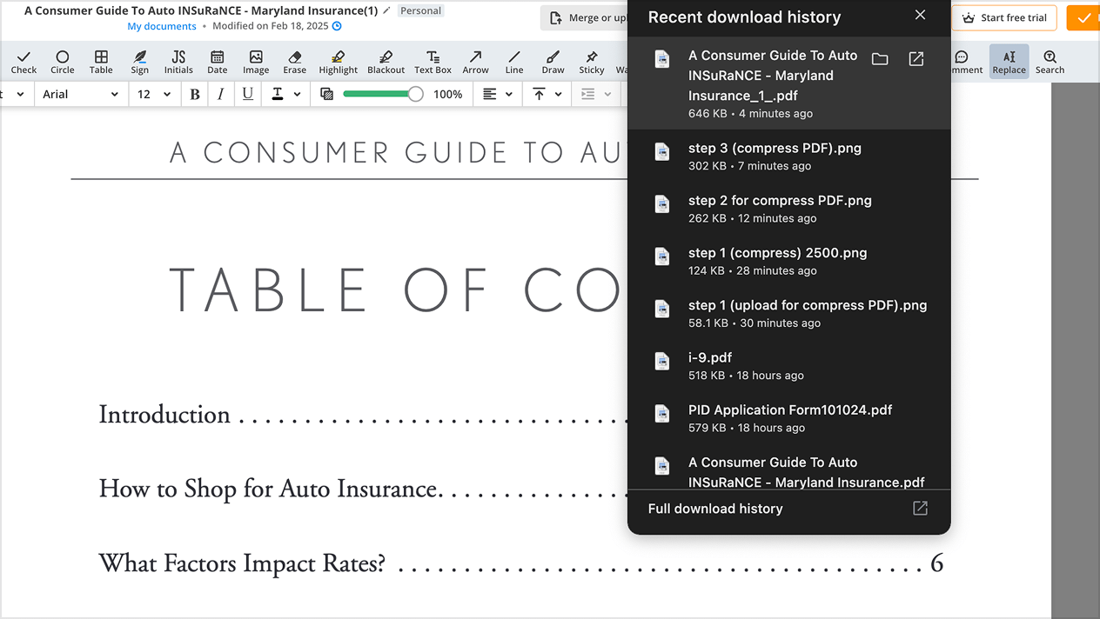Screen dimensions: 1100x619
Task: Open the text alignment dropdown
Action: coord(499,94)
